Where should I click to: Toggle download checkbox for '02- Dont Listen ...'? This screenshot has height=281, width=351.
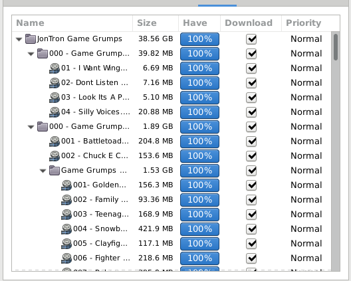pos(251,83)
